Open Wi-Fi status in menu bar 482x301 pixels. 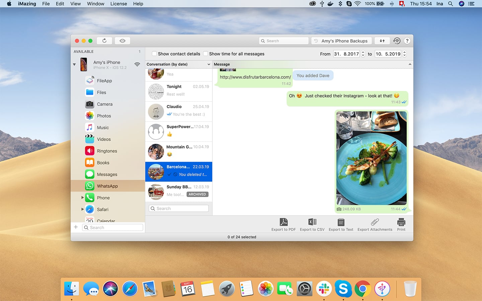(x=357, y=4)
